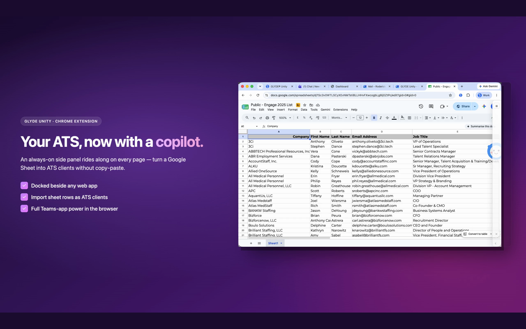Open the Insert menu

tap(281, 110)
